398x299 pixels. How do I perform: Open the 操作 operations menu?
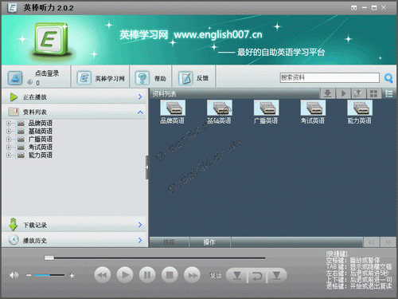pos(209,242)
